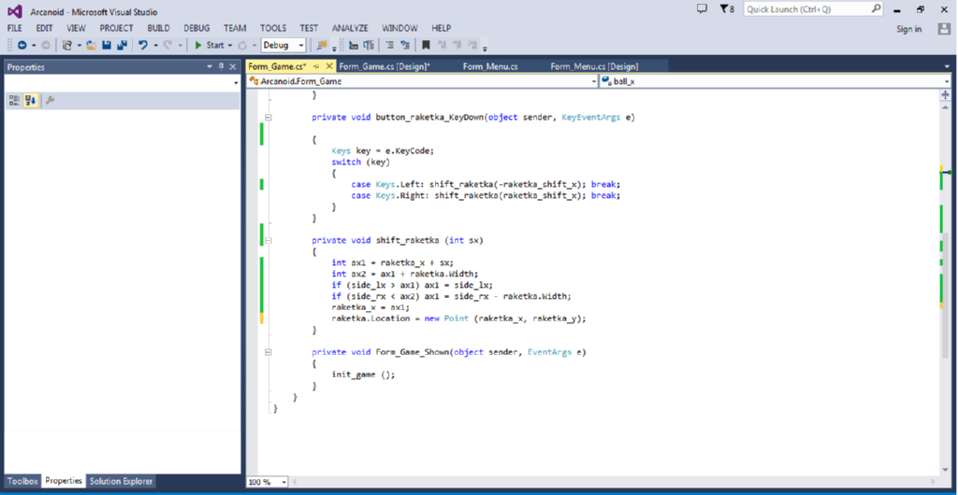This screenshot has height=495, width=958.
Task: Click the Undo arrow icon
Action: point(142,45)
